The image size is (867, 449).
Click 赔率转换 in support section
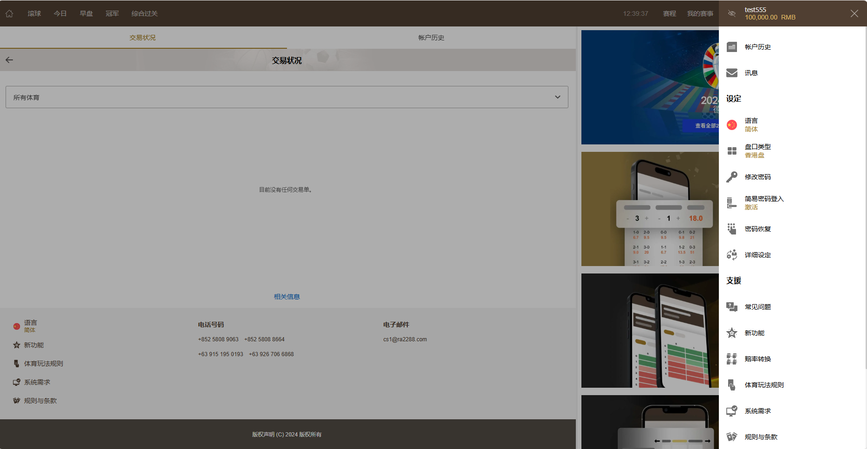(x=757, y=359)
